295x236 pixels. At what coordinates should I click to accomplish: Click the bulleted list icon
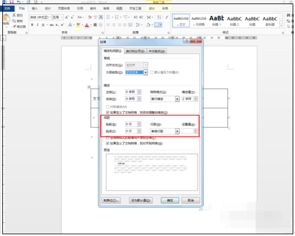[x=108, y=17]
